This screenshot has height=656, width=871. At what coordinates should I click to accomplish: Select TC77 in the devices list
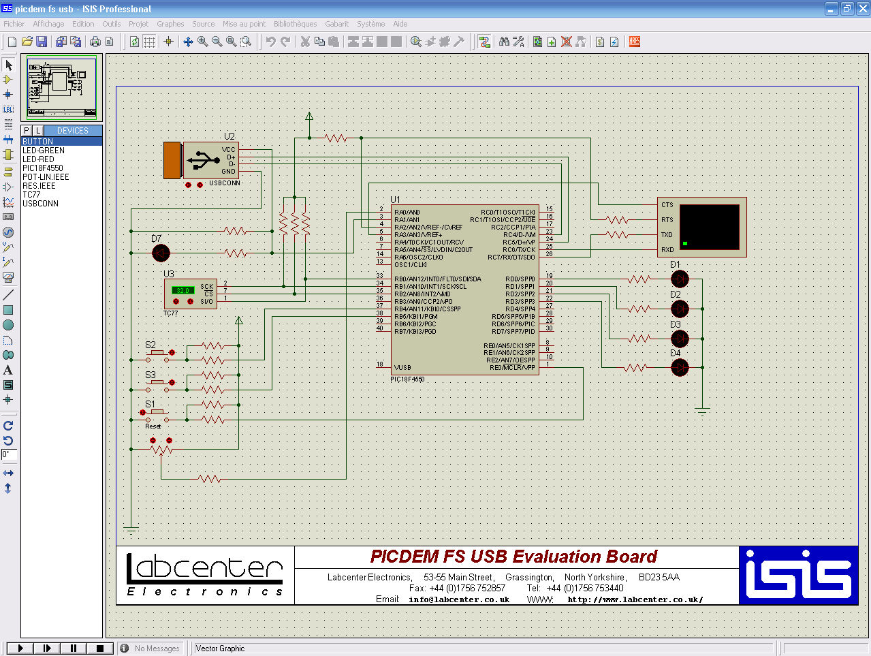pyautogui.click(x=62, y=195)
